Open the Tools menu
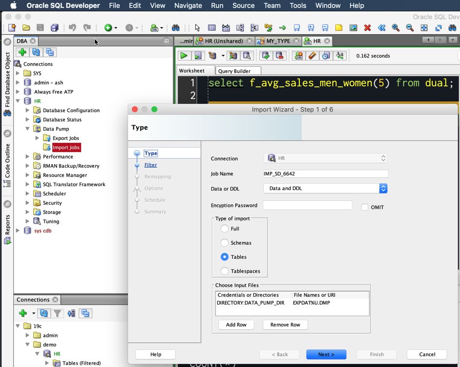The width and height of the screenshot is (460, 367). point(298,5)
